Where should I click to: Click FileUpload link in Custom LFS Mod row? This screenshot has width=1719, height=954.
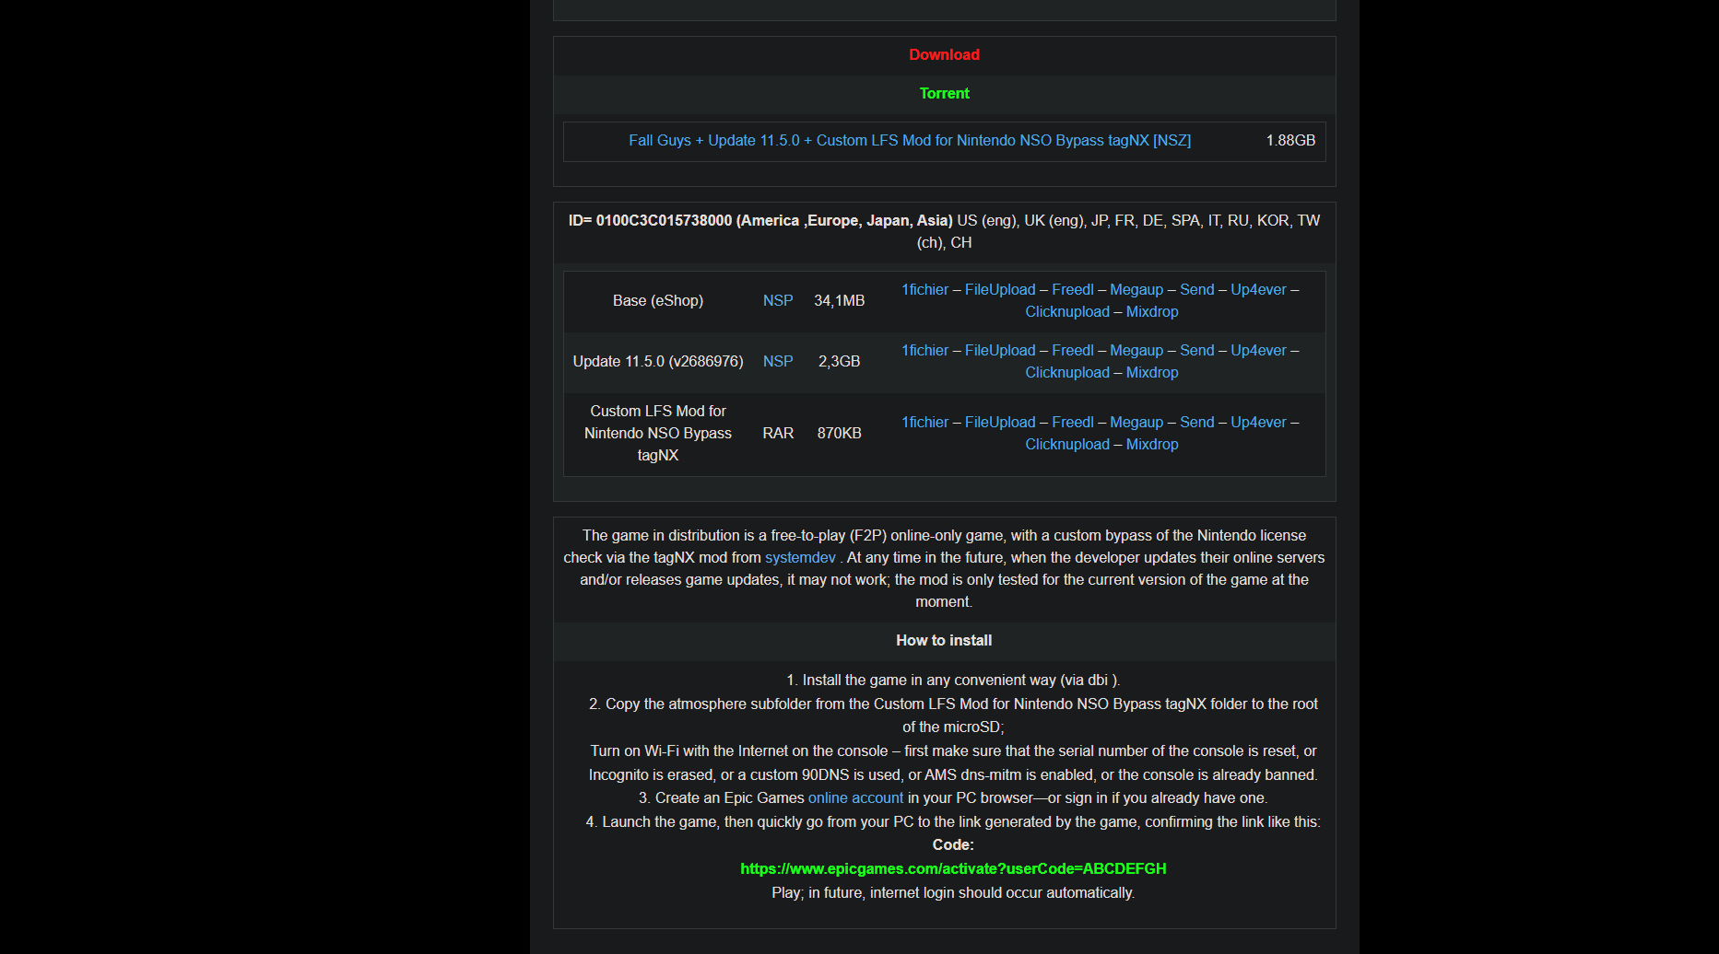(1000, 423)
